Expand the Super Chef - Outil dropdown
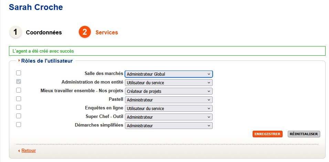 tap(169, 117)
